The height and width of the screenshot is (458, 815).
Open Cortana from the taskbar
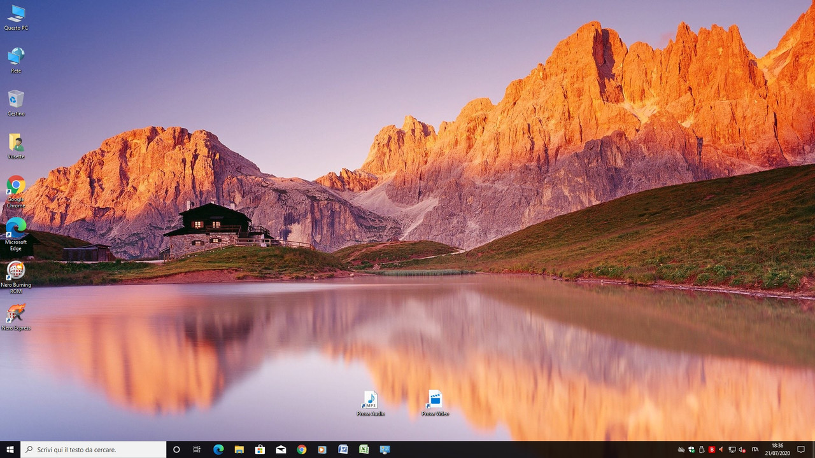pos(176,450)
